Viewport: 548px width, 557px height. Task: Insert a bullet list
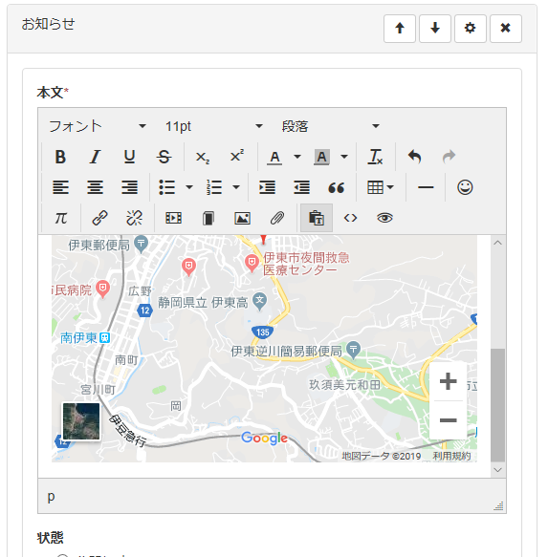coord(166,187)
